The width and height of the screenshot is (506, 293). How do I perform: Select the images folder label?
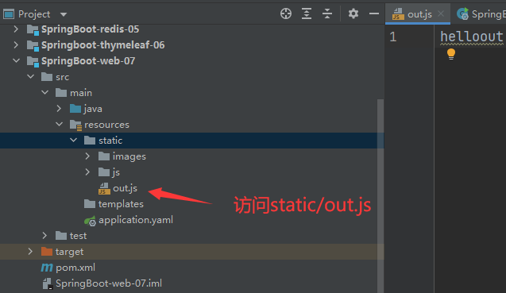pos(129,156)
